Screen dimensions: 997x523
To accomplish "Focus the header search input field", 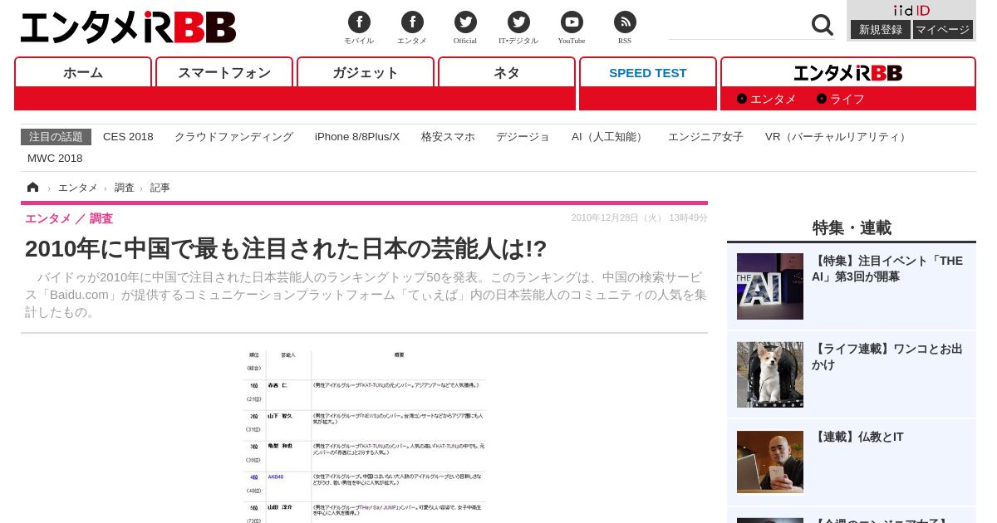I will tap(738, 26).
